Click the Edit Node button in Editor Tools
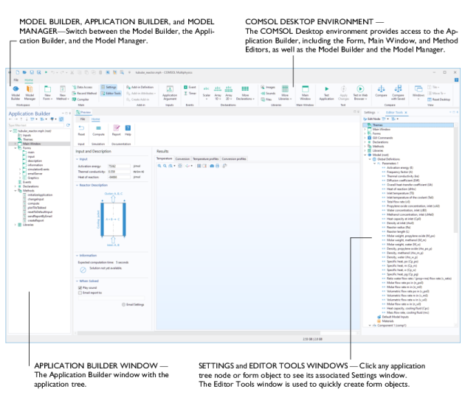The width and height of the screenshot is (465, 406). 372,119
